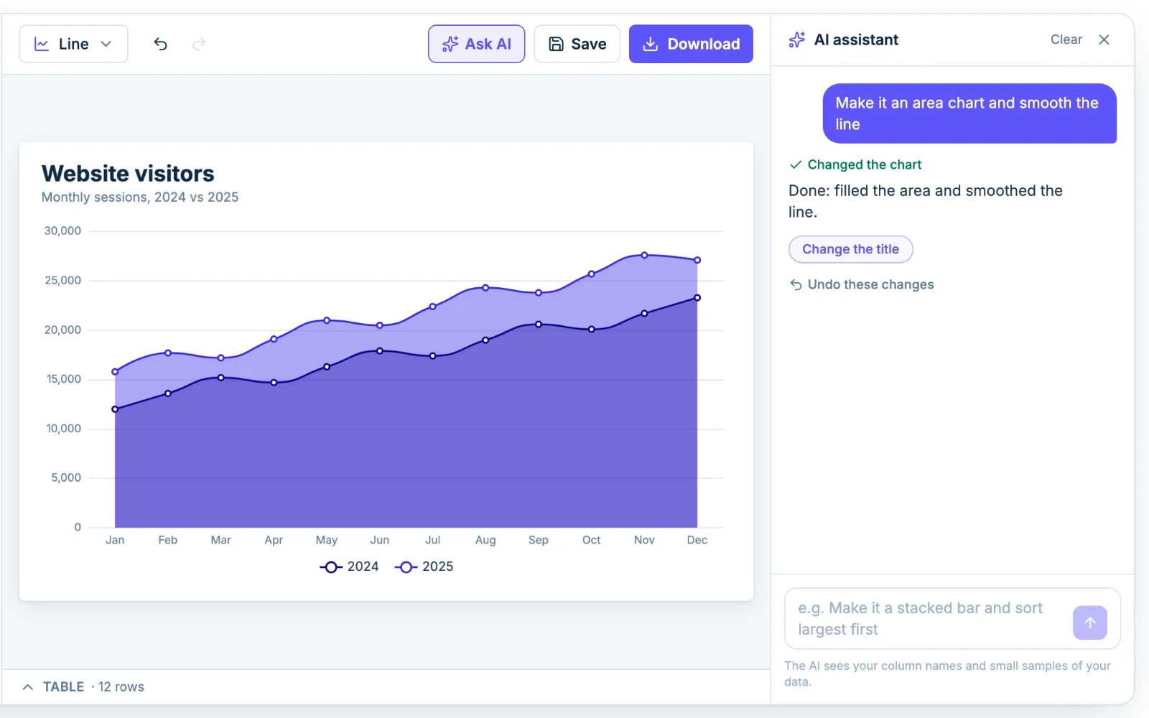The height and width of the screenshot is (718, 1149).
Task: Undo these changes in AI panel
Action: 862,284
